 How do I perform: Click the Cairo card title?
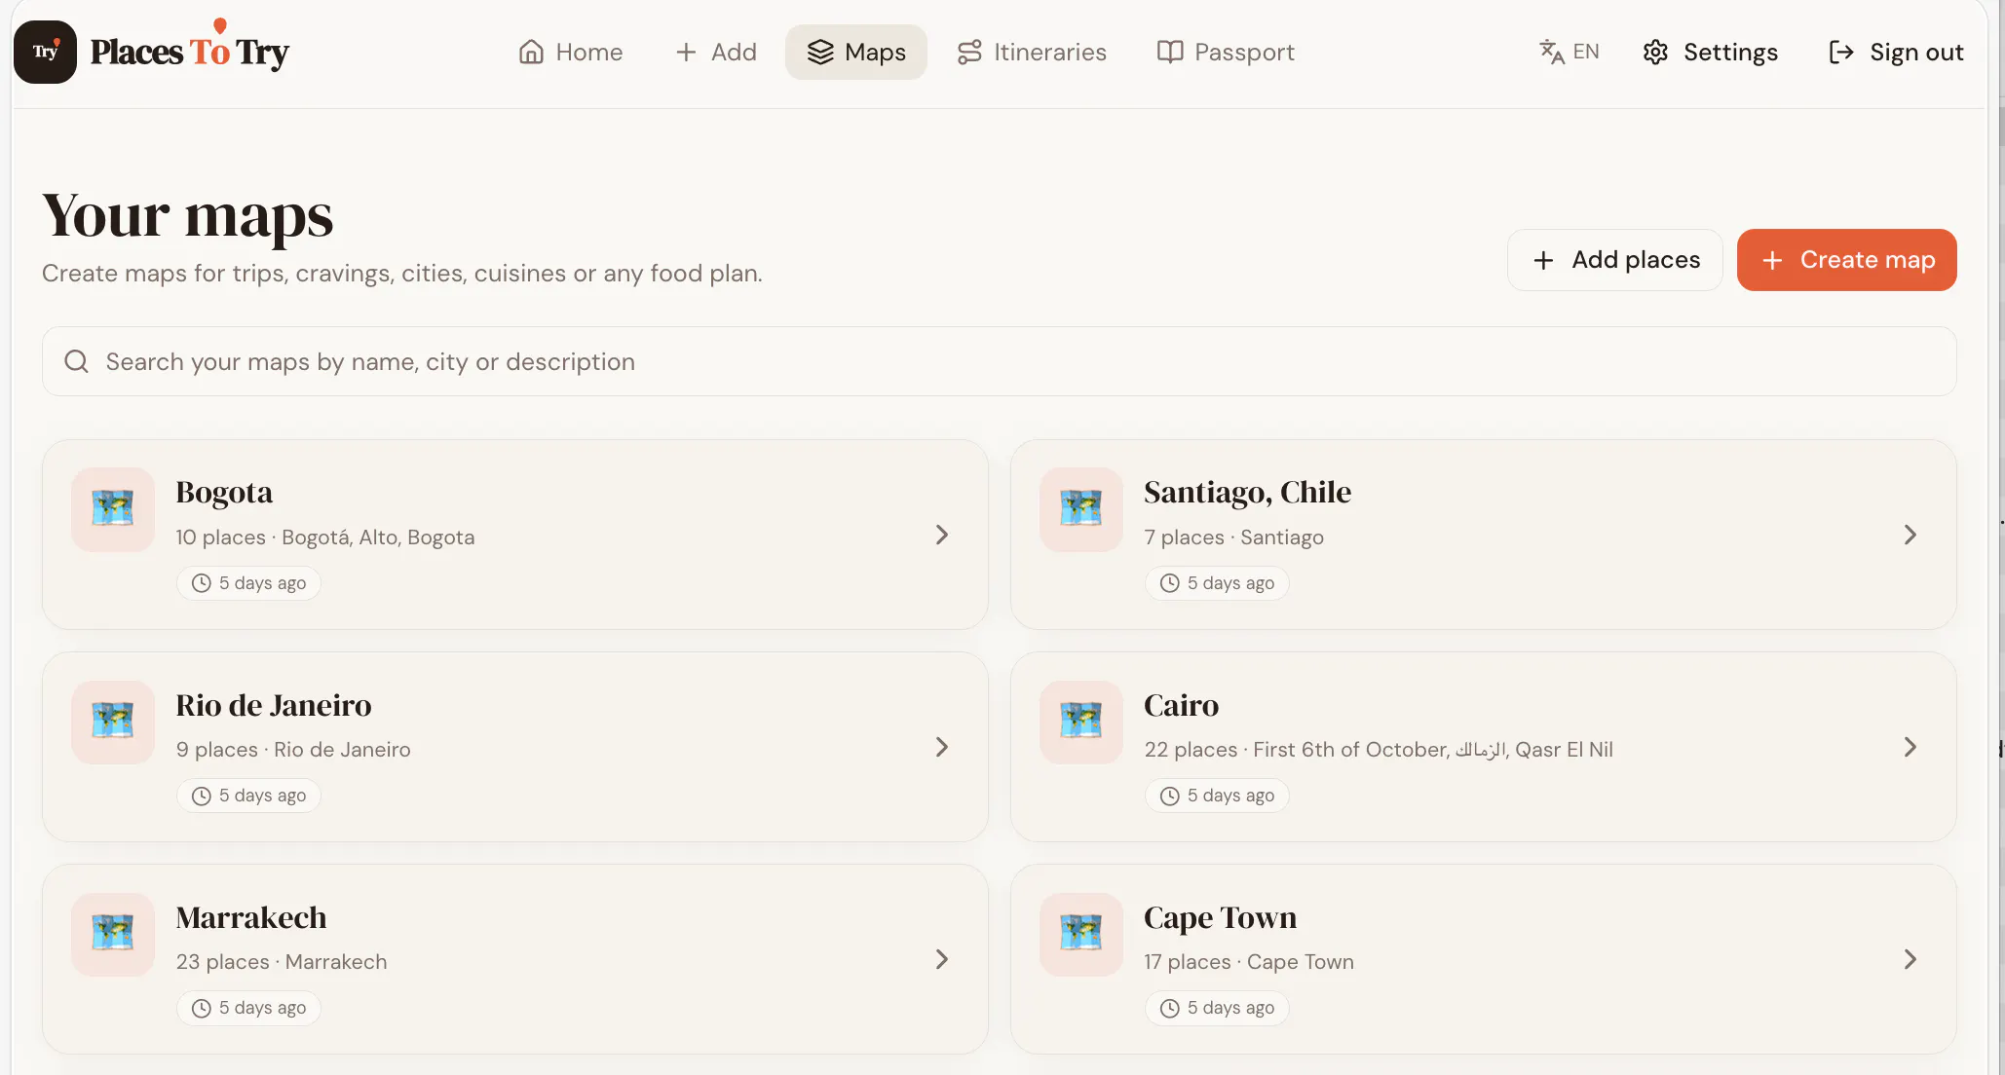pyautogui.click(x=1181, y=705)
